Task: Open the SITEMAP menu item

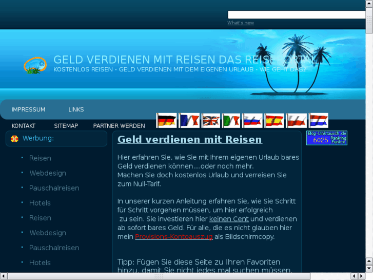Action: (66, 126)
